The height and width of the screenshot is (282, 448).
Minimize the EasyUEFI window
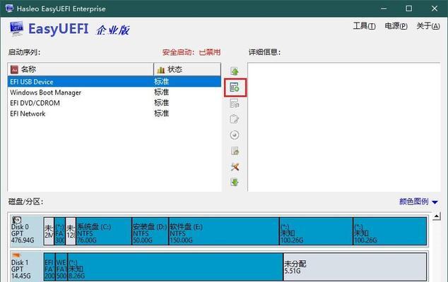click(384, 8)
